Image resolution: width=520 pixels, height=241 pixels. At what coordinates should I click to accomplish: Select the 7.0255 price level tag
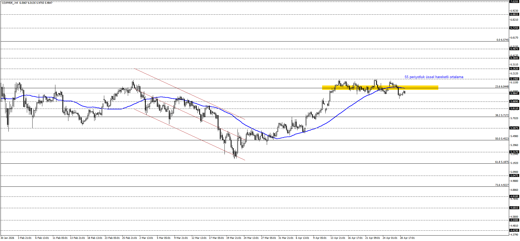pyautogui.click(x=514, y=2)
